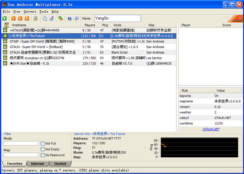Sort by Ping column header

click(x=105, y=25)
